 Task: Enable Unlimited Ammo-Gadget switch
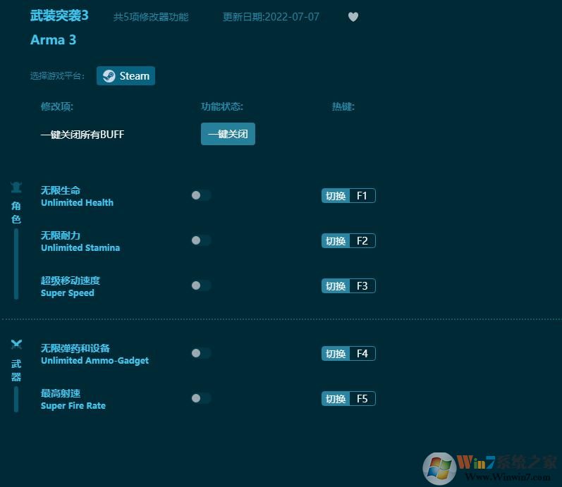201,353
